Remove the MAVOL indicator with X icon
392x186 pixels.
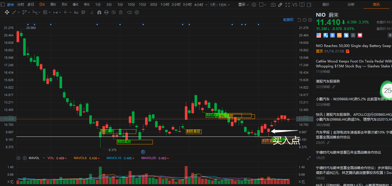pos(25,158)
